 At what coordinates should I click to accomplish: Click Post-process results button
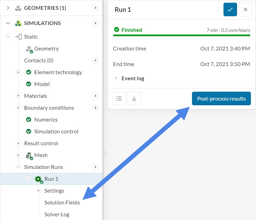pyautogui.click(x=221, y=98)
